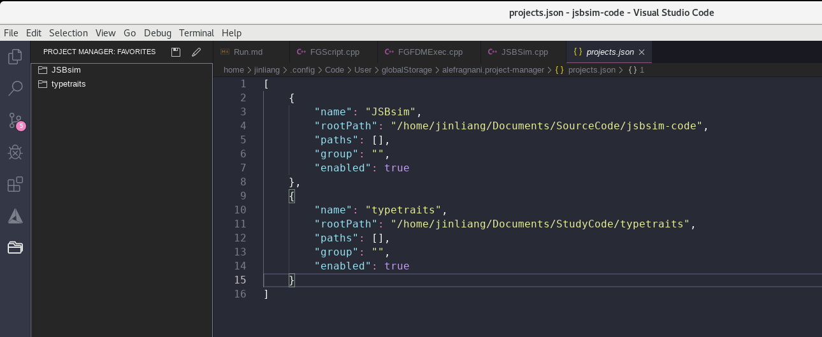822x337 pixels.
Task: Click the 'globalStorage' breadcrumb segment
Action: [x=407, y=70]
